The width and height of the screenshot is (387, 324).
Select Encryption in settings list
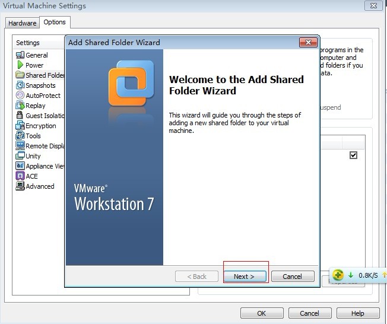click(x=41, y=126)
